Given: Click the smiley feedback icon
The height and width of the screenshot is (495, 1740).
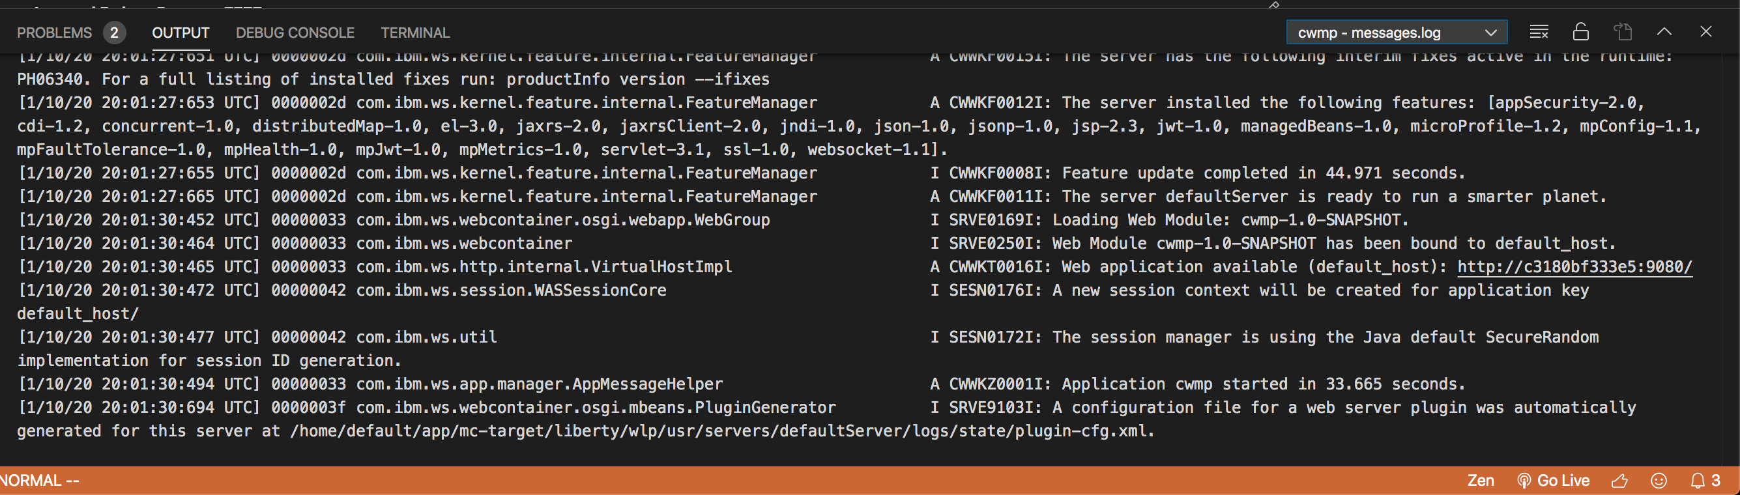Looking at the screenshot, I should click(1659, 480).
